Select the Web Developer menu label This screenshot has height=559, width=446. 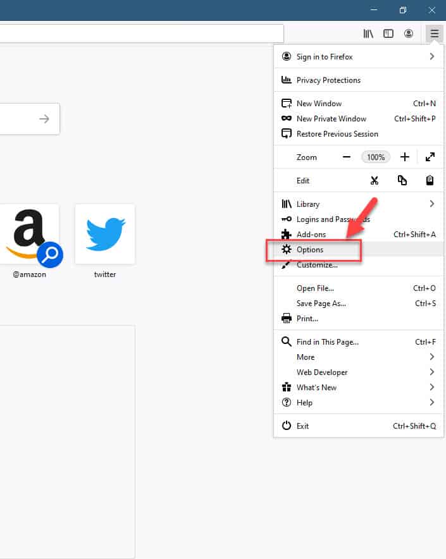[322, 372]
